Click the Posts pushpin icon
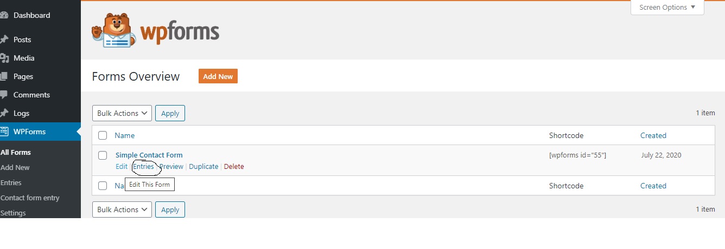The height and width of the screenshot is (249, 725). [3, 40]
